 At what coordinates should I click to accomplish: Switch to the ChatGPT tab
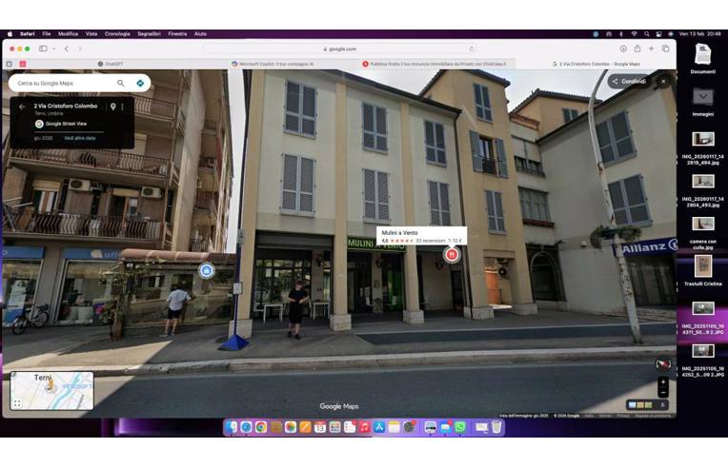tap(112, 64)
